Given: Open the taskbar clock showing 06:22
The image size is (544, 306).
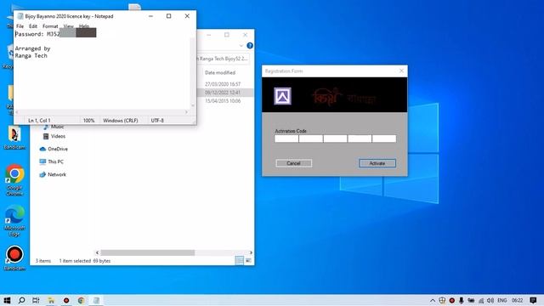Looking at the screenshot, I should pyautogui.click(x=517, y=300).
